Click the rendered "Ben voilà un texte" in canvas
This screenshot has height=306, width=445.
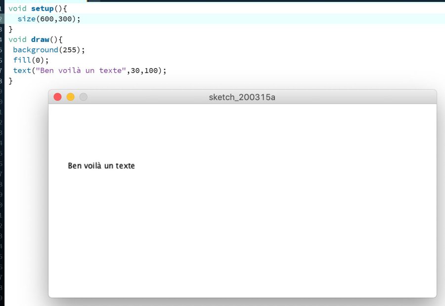pos(101,166)
